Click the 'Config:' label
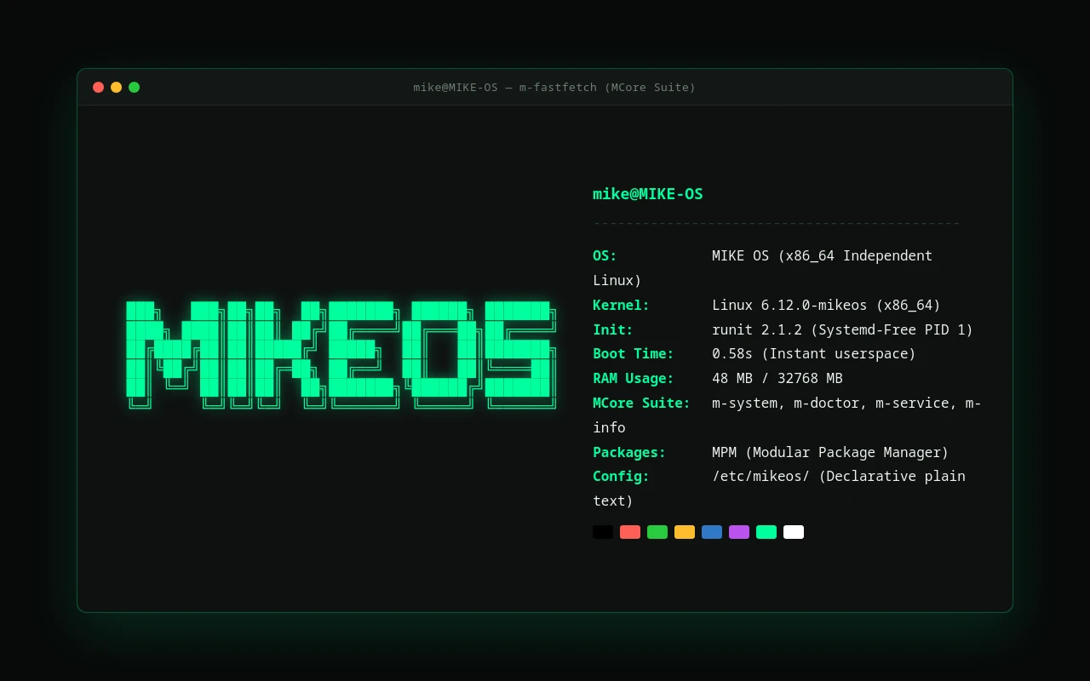 [622, 476]
